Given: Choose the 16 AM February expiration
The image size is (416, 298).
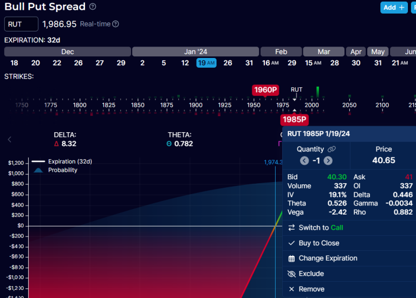Looking at the screenshot, I should [x=270, y=63].
